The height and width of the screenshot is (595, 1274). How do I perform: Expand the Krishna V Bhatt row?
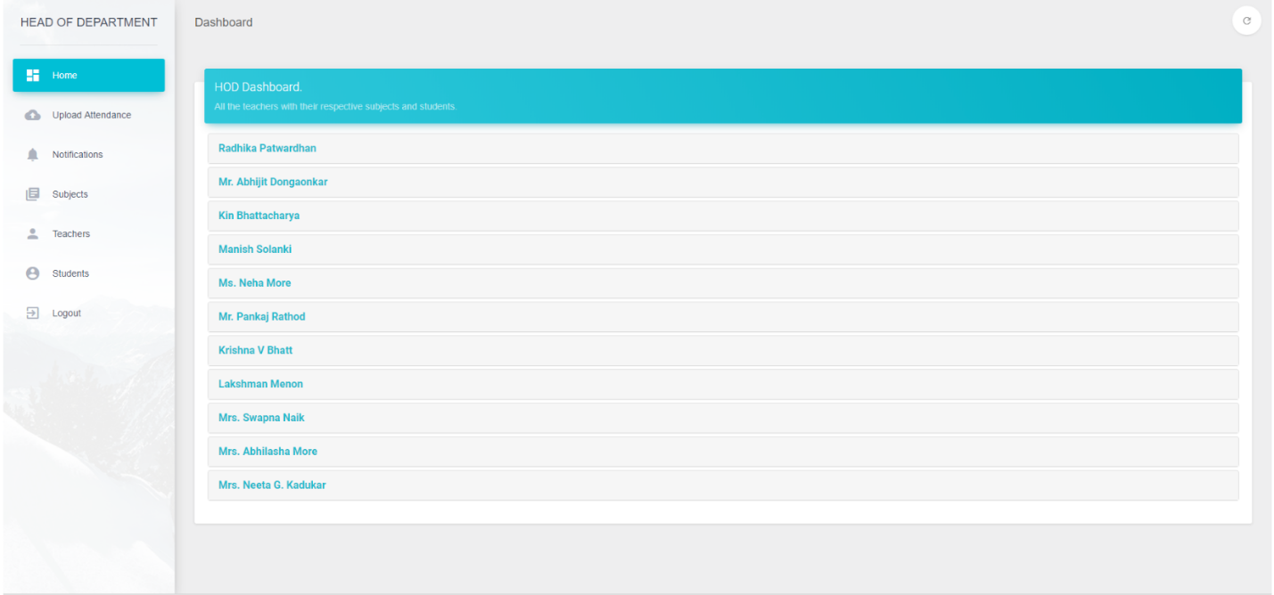(723, 350)
